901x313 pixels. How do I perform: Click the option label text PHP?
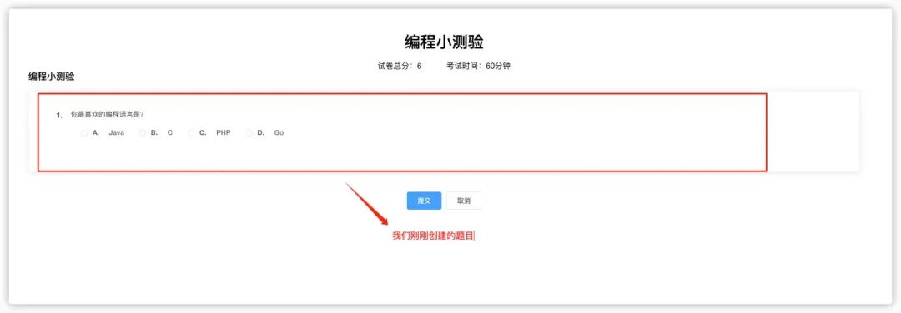click(x=224, y=133)
